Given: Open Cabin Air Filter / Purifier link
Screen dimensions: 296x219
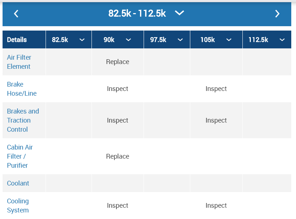Looking at the screenshot, I should [20, 156].
